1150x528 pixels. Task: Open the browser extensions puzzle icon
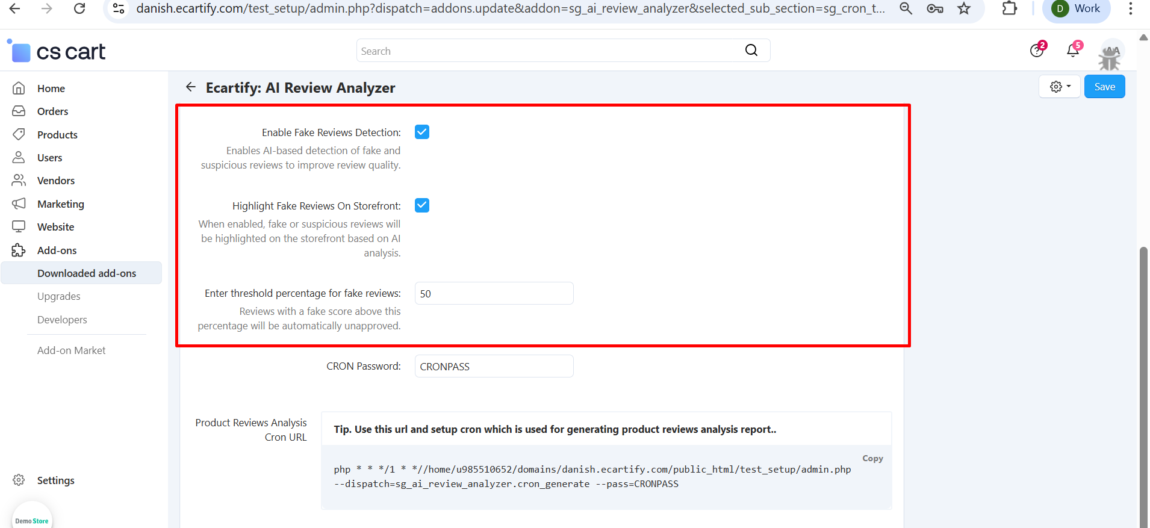1010,8
